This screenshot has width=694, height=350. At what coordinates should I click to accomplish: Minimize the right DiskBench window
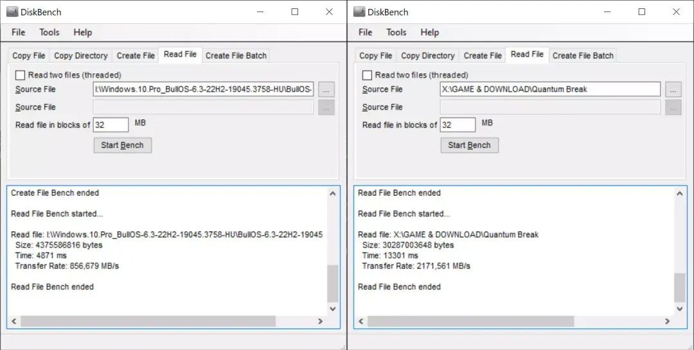[x=607, y=12]
